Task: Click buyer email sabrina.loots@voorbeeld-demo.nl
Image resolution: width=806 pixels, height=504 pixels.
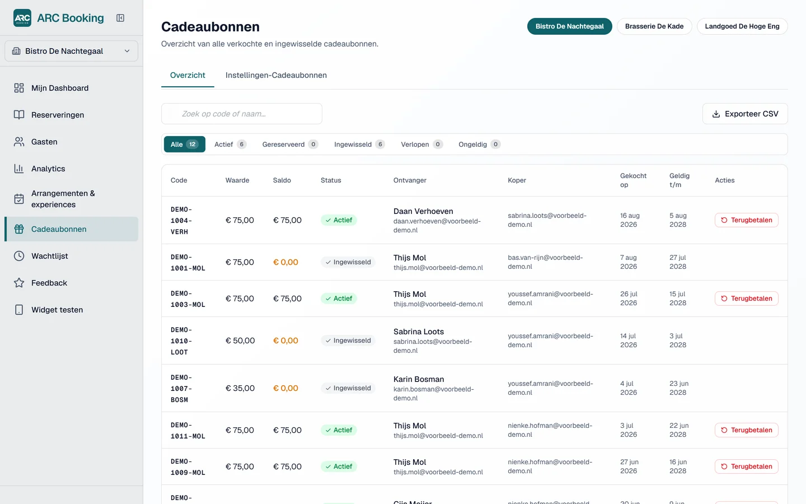Action: pos(547,220)
